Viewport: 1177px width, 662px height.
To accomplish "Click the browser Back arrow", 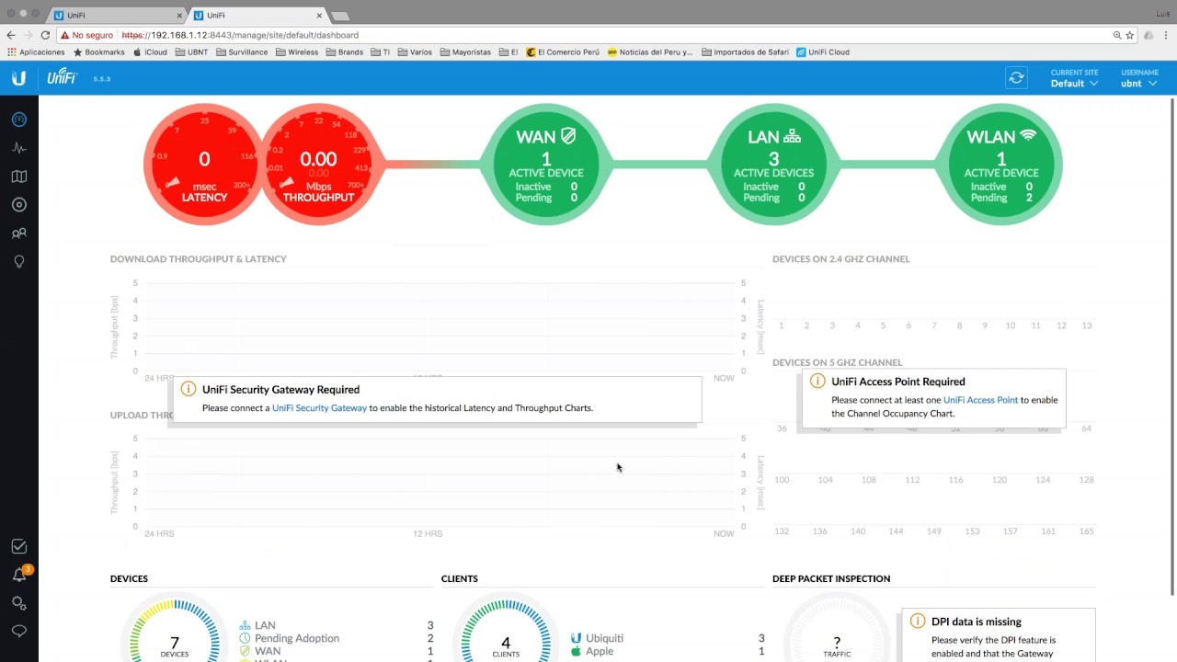I will [11, 35].
